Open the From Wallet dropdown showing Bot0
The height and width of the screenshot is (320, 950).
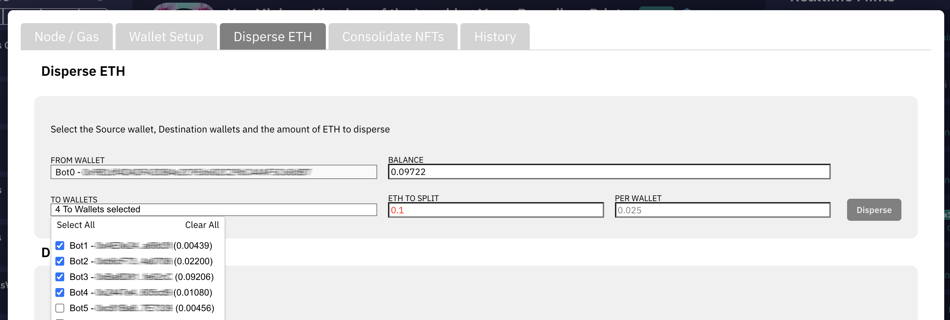(x=213, y=172)
